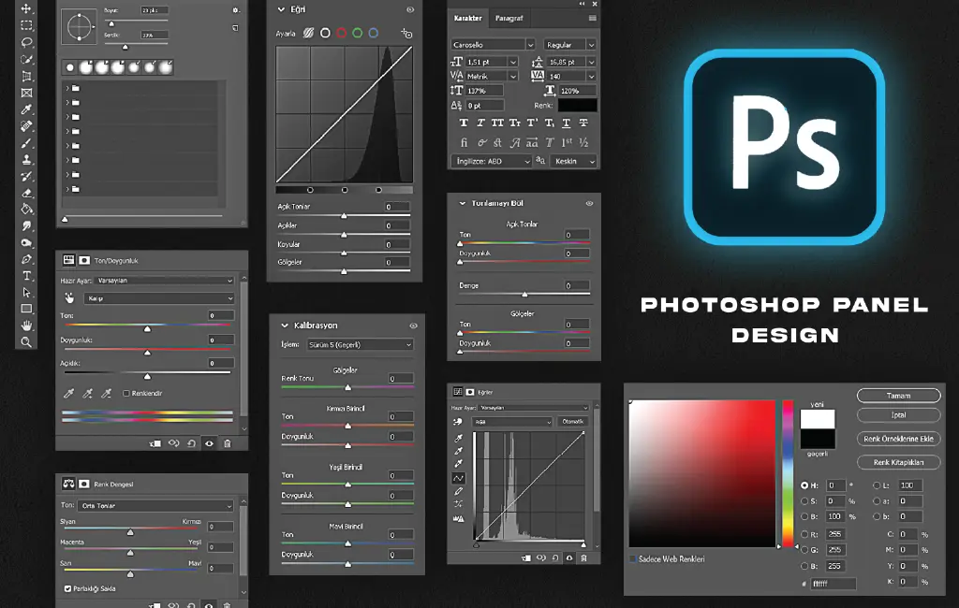The height and width of the screenshot is (608, 959).
Task: Select the toolbar Eyedropper tool
Action: click(26, 109)
